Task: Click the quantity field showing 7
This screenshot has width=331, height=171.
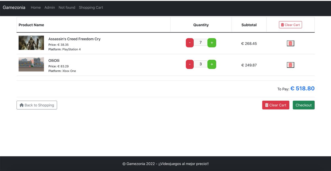Action: point(201,42)
